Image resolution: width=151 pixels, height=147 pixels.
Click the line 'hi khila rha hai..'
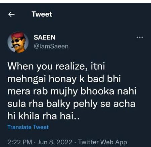coord(44,116)
